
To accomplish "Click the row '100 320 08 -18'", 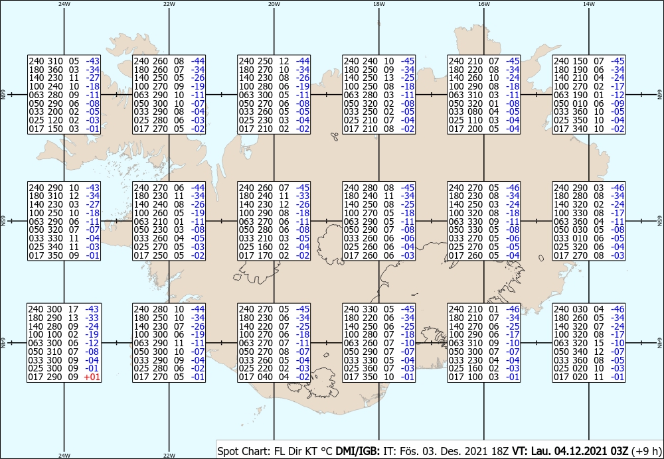I will pyautogui.click(x=484, y=213).
